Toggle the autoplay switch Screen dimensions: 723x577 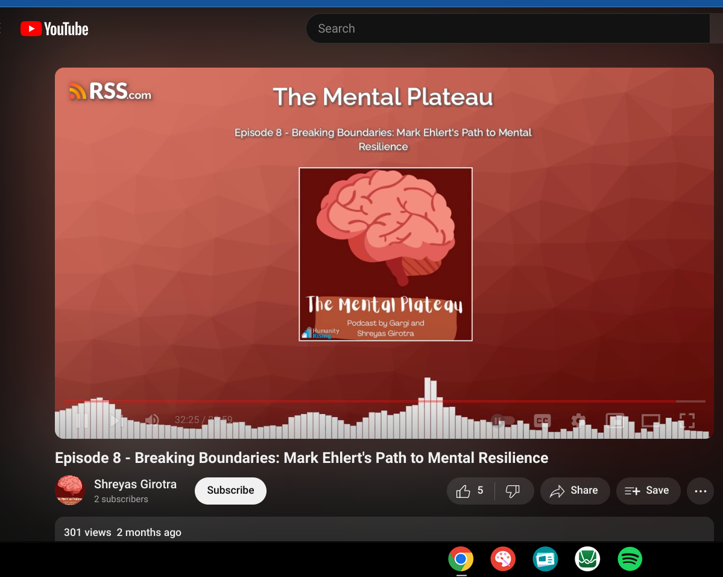pos(502,420)
